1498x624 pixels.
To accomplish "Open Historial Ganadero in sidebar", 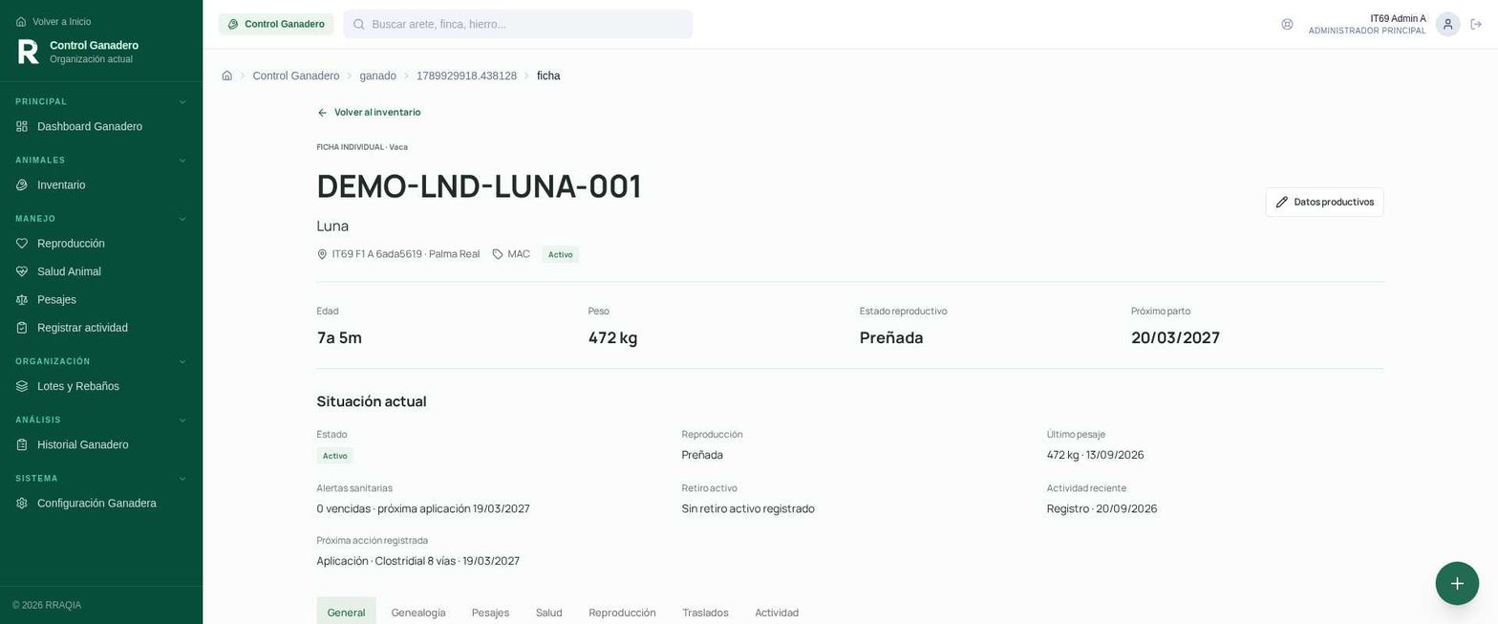I will tap(101, 445).
